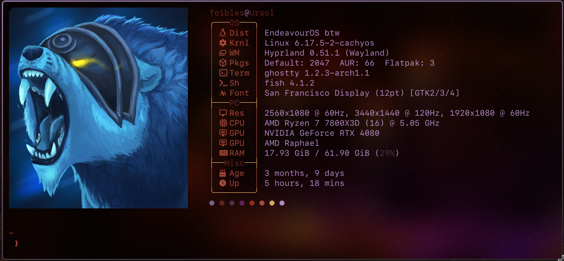This screenshot has width=564, height=261.
Task: Click the clock icon beside Up
Action: (223, 183)
